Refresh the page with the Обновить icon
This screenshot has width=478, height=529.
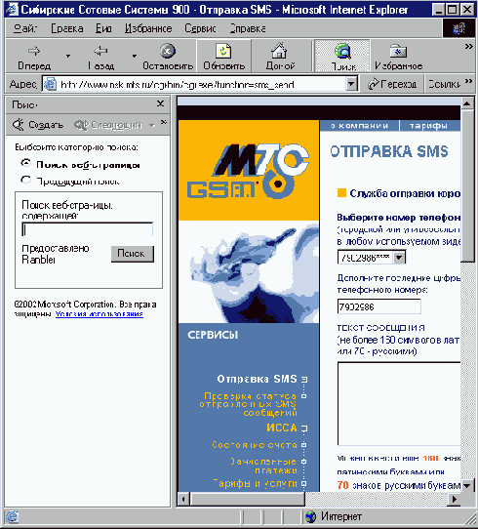(223, 51)
